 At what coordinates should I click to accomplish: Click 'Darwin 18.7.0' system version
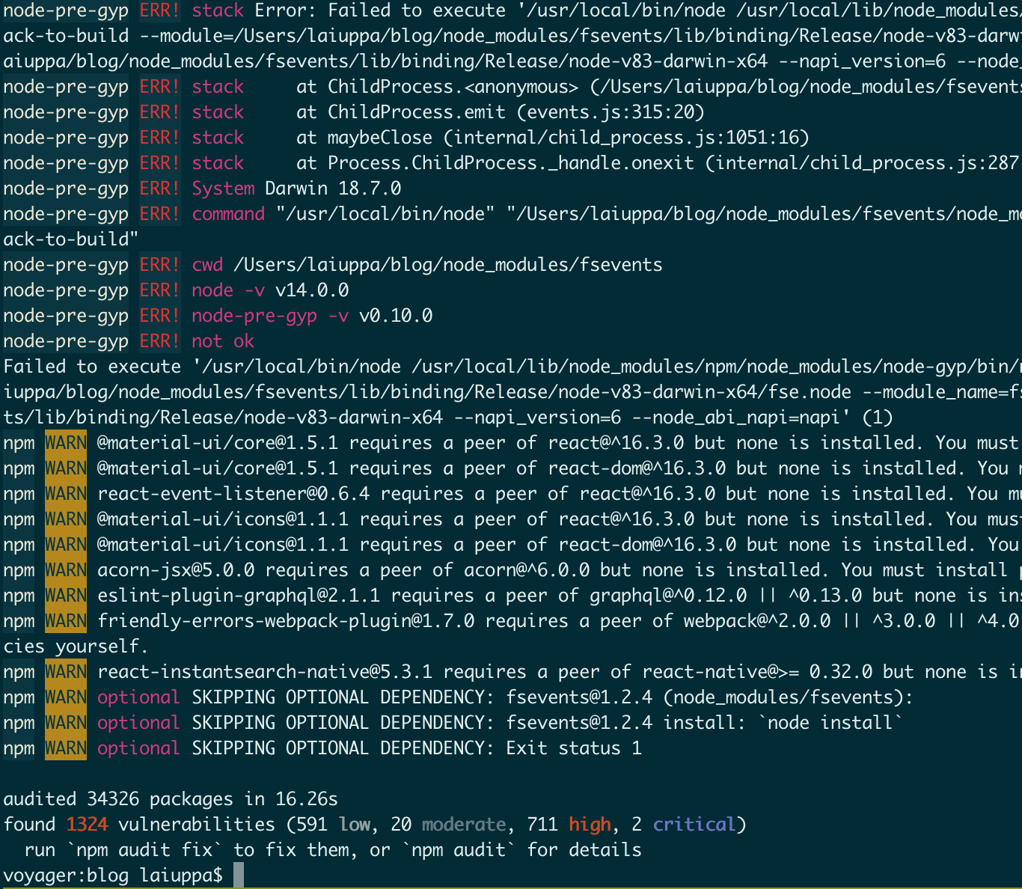(333, 188)
